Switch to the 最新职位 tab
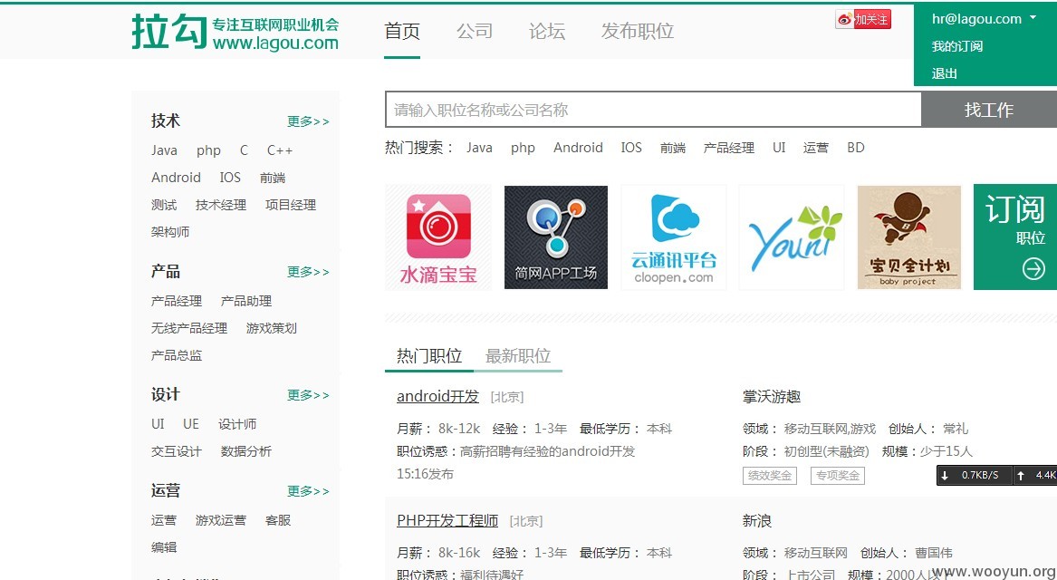 [x=518, y=356]
